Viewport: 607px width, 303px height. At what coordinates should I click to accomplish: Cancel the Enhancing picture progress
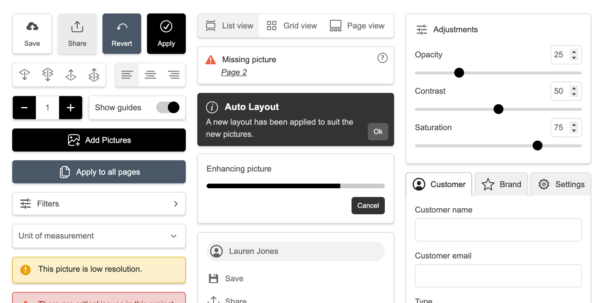click(x=368, y=206)
